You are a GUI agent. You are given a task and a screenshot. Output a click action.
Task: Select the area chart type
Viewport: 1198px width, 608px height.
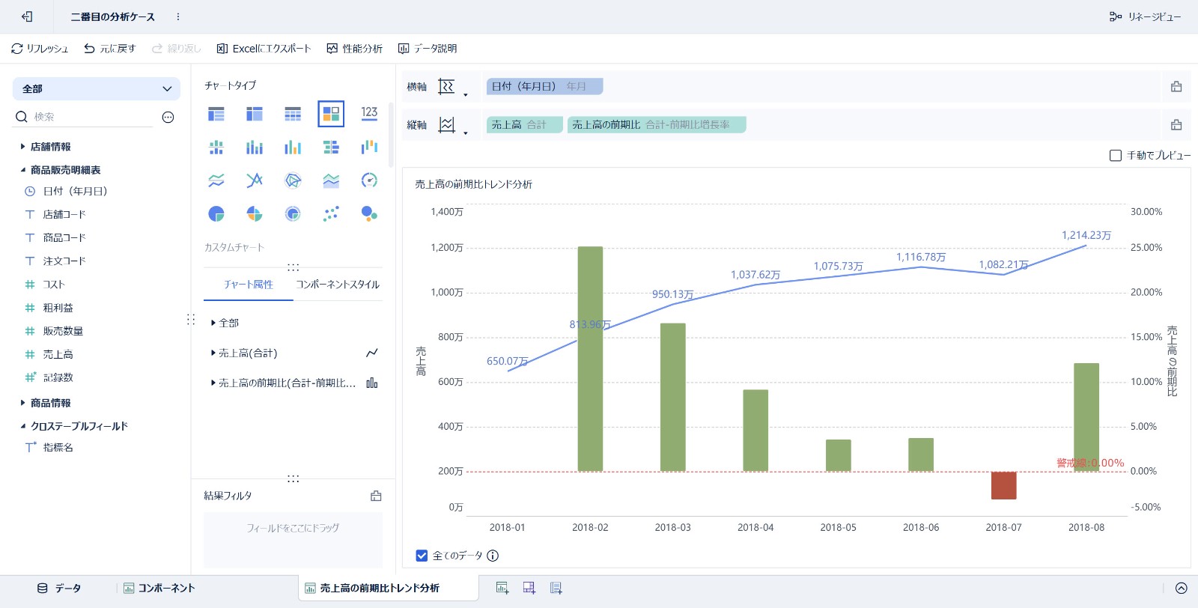coord(331,180)
